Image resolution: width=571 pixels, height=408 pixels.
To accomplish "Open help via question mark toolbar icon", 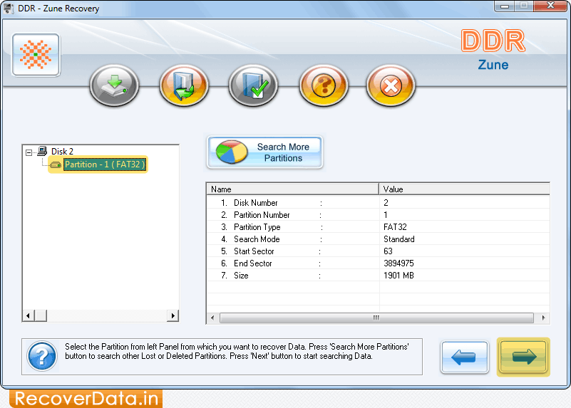I will 323,87.
